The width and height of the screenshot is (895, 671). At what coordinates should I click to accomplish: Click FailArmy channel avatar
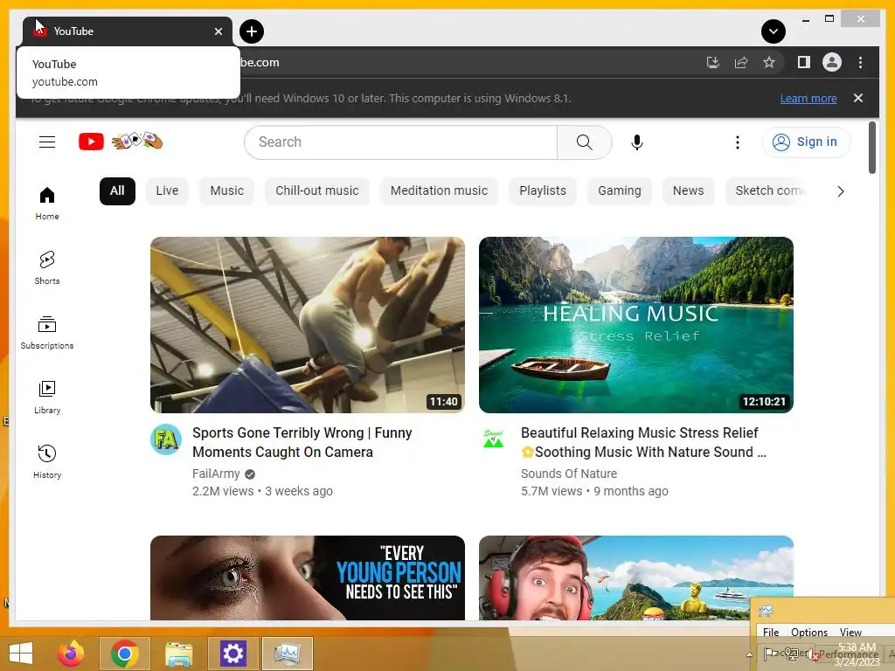(x=166, y=439)
